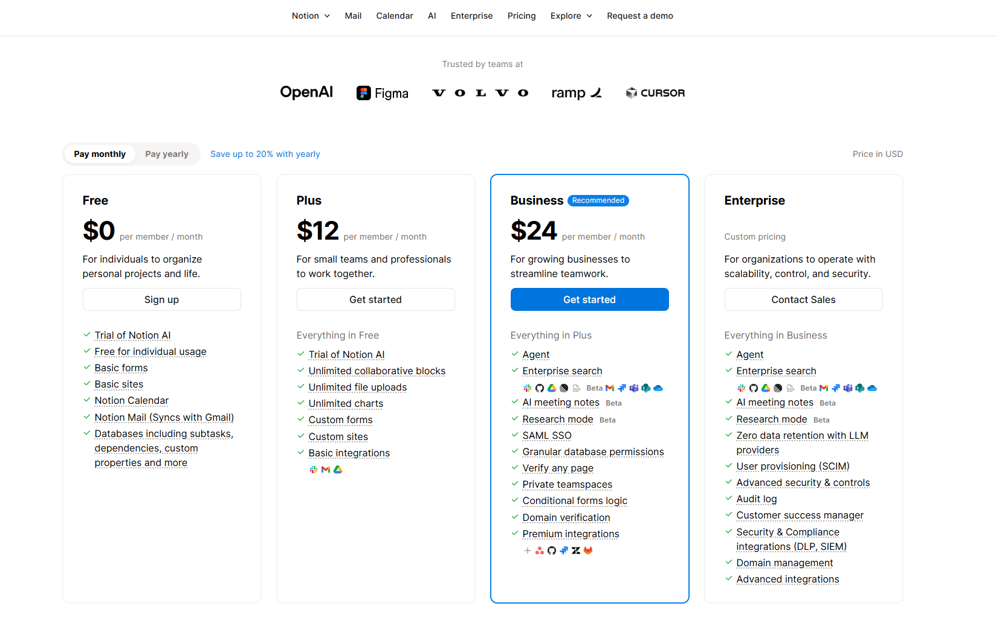Click the GitLab icon under Premium integrations

(588, 550)
